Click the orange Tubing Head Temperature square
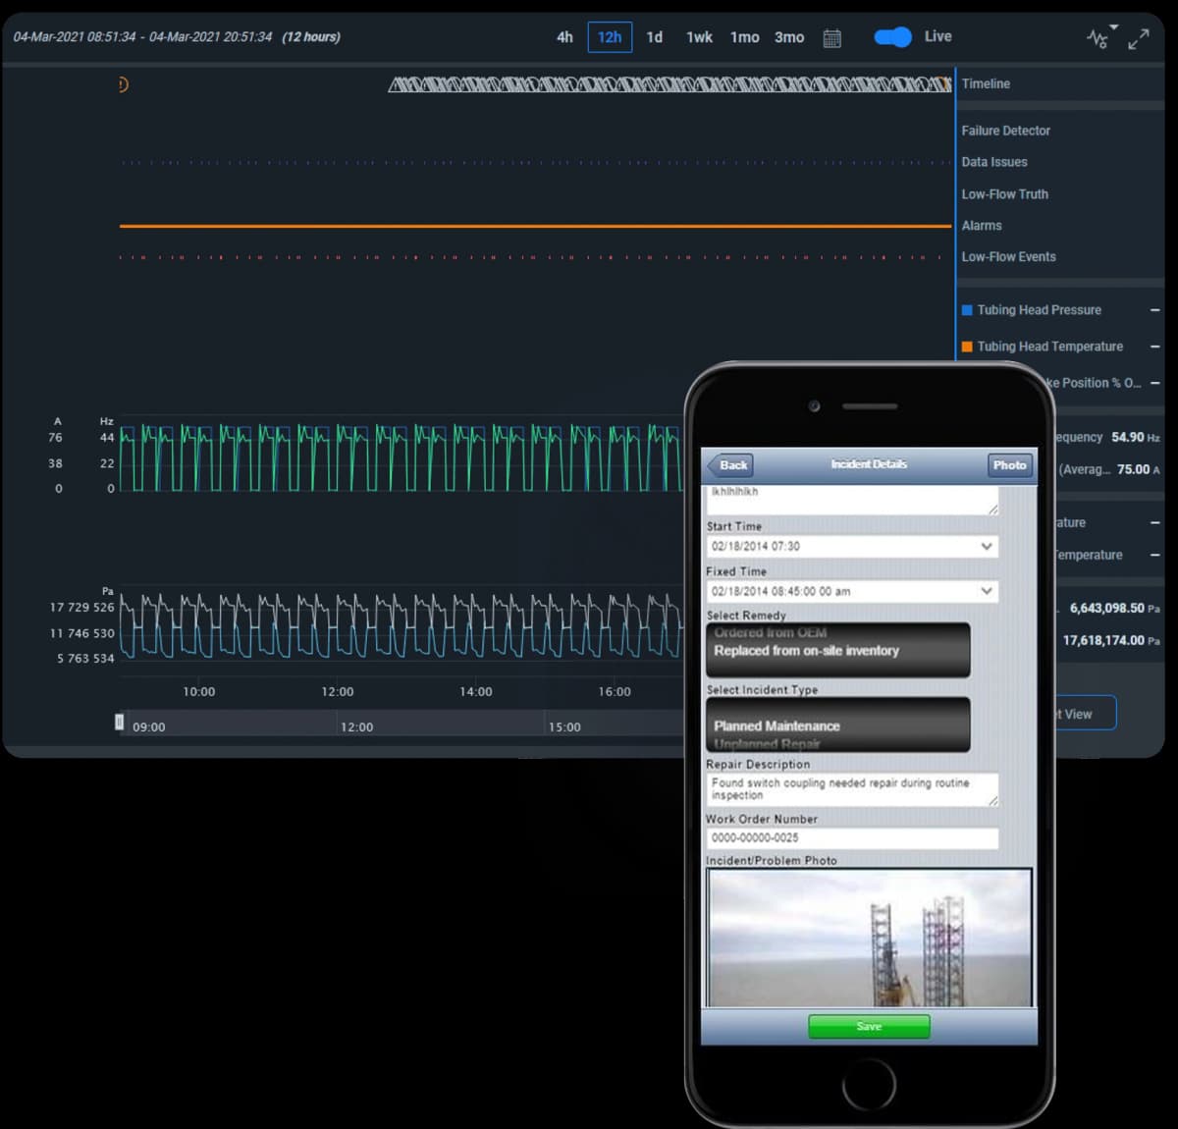 click(967, 347)
